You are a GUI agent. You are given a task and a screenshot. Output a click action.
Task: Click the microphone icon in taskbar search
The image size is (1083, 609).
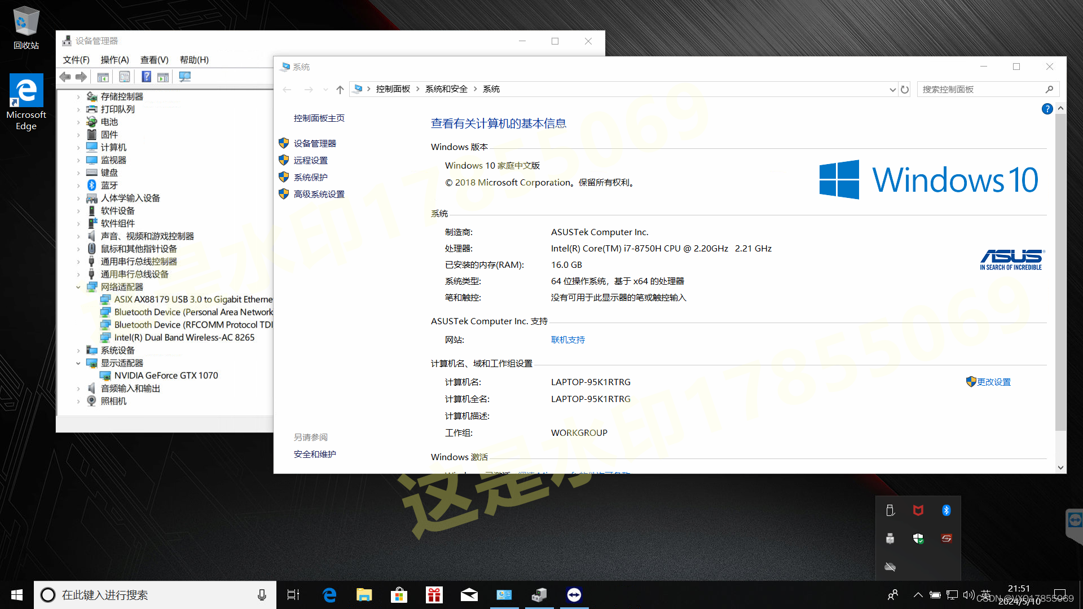[262, 595]
